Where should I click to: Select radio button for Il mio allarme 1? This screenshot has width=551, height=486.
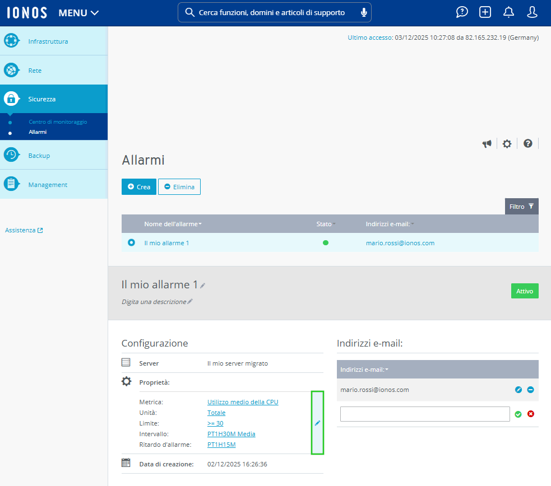[131, 242]
